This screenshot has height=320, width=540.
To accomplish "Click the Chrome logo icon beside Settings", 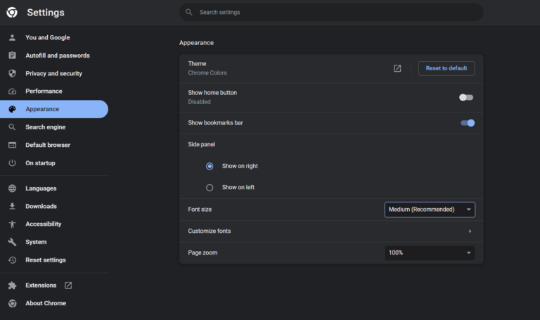I will click(x=12, y=13).
